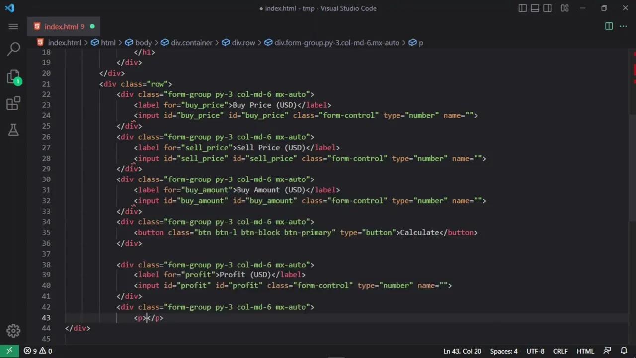Open the editor more actions ellipsis menu
The image size is (636, 358).
[x=623, y=26]
